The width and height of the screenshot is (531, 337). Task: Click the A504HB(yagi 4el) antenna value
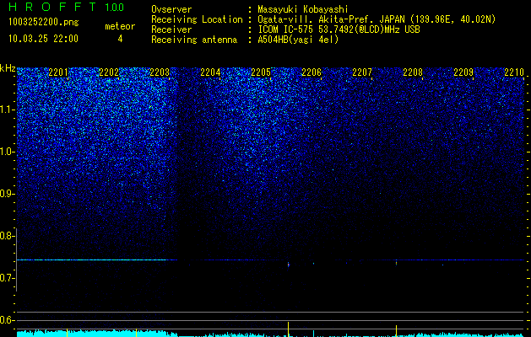point(298,40)
